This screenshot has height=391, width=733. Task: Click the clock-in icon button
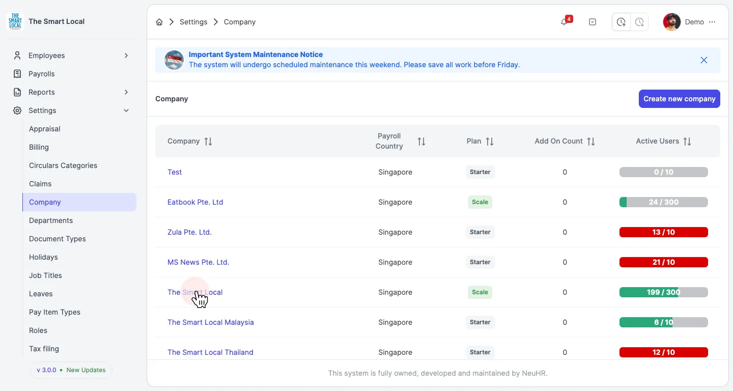621,22
